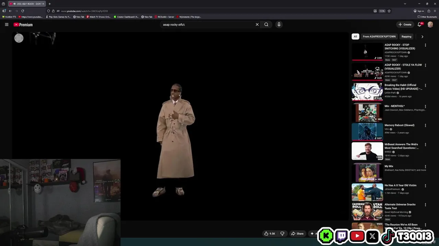Open Breaking the Habit thumbnail
The height and width of the screenshot is (246, 439).
367,92
